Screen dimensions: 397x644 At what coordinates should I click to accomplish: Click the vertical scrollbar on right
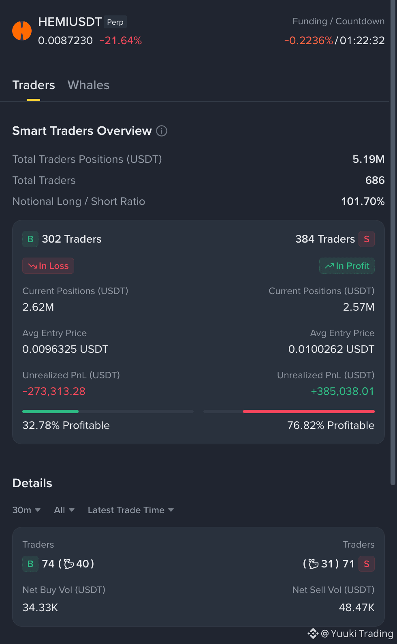click(x=393, y=243)
